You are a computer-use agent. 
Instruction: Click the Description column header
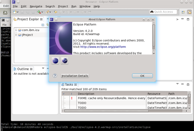pos(111,94)
